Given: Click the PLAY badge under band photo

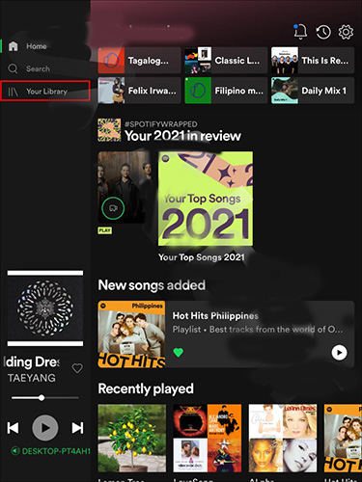Looking at the screenshot, I should point(104,230).
